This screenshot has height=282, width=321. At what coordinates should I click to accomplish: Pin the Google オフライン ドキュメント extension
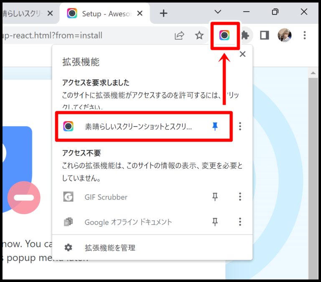[215, 222]
